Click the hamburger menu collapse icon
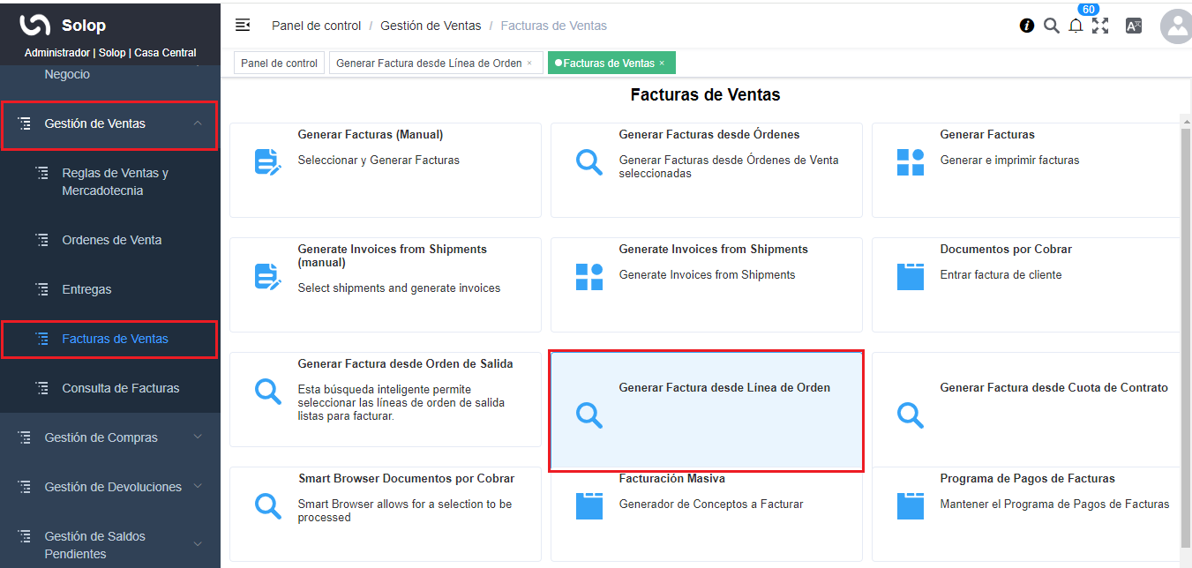Viewport: 1192px width, 568px height. tap(243, 25)
